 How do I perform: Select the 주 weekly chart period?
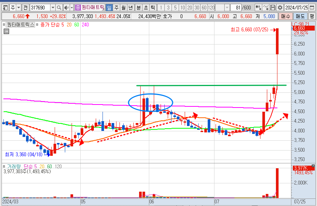[x=116, y=8]
